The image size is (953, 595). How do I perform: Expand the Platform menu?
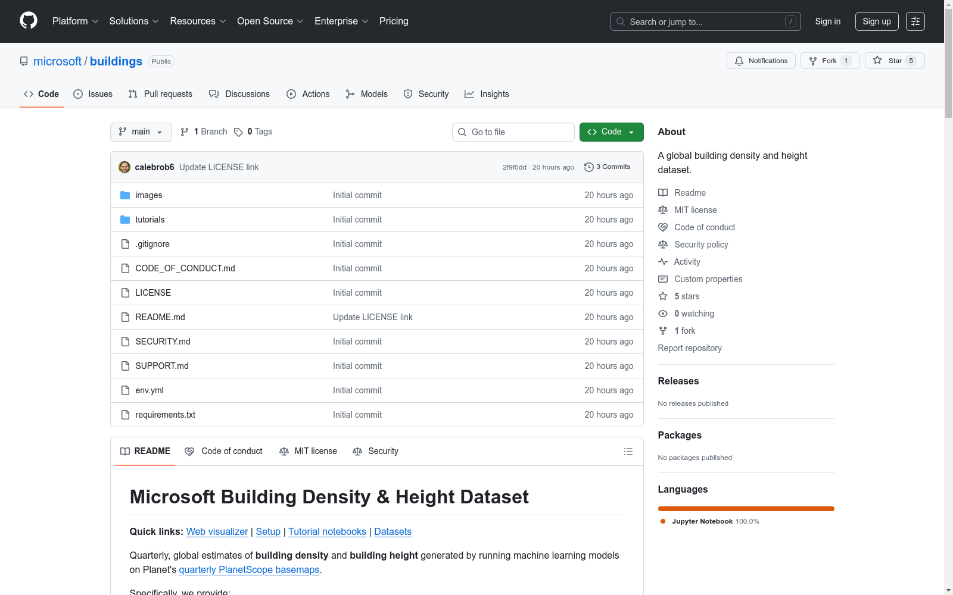(75, 21)
